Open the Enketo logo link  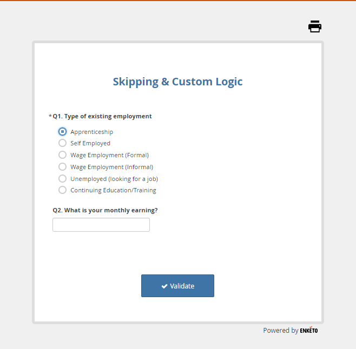(x=309, y=331)
